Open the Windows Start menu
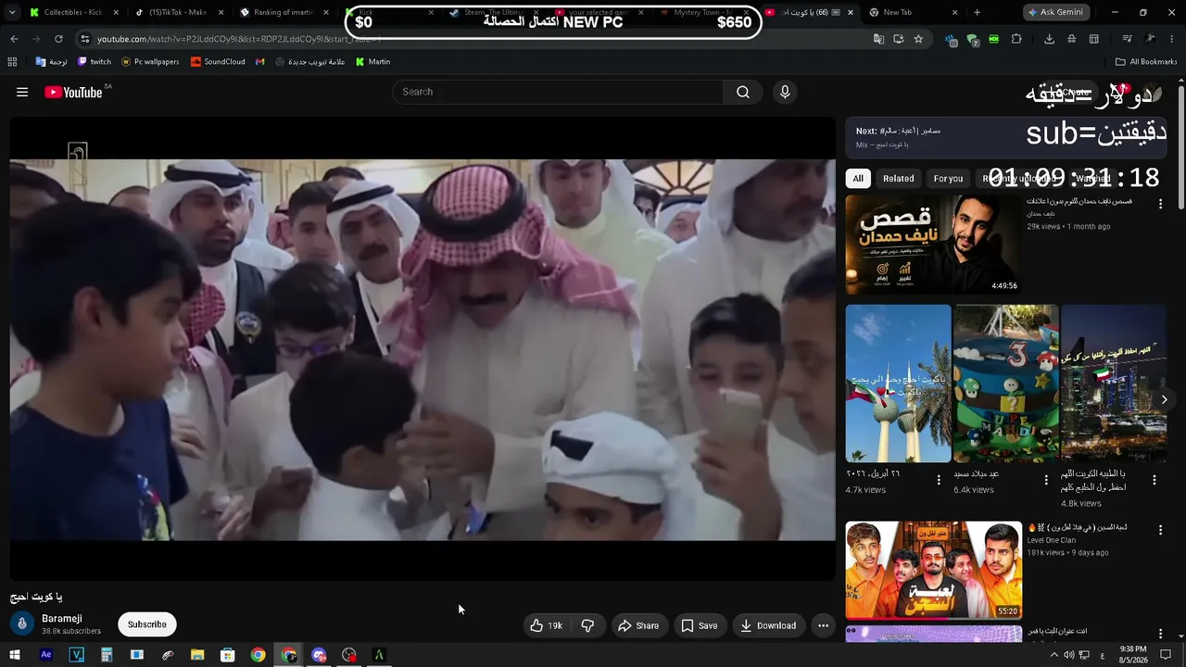This screenshot has height=667, width=1186. coord(15,655)
